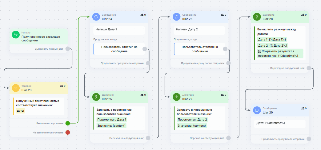Click Записать в переменную text in Шаг 25
The width and height of the screenshot is (321, 150).
click(114, 112)
